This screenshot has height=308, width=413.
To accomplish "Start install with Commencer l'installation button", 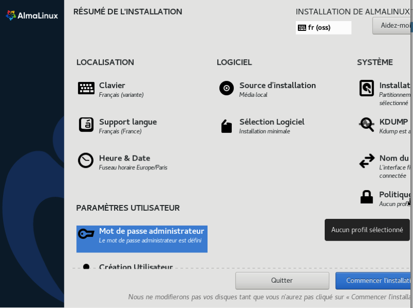I will click(x=374, y=281).
